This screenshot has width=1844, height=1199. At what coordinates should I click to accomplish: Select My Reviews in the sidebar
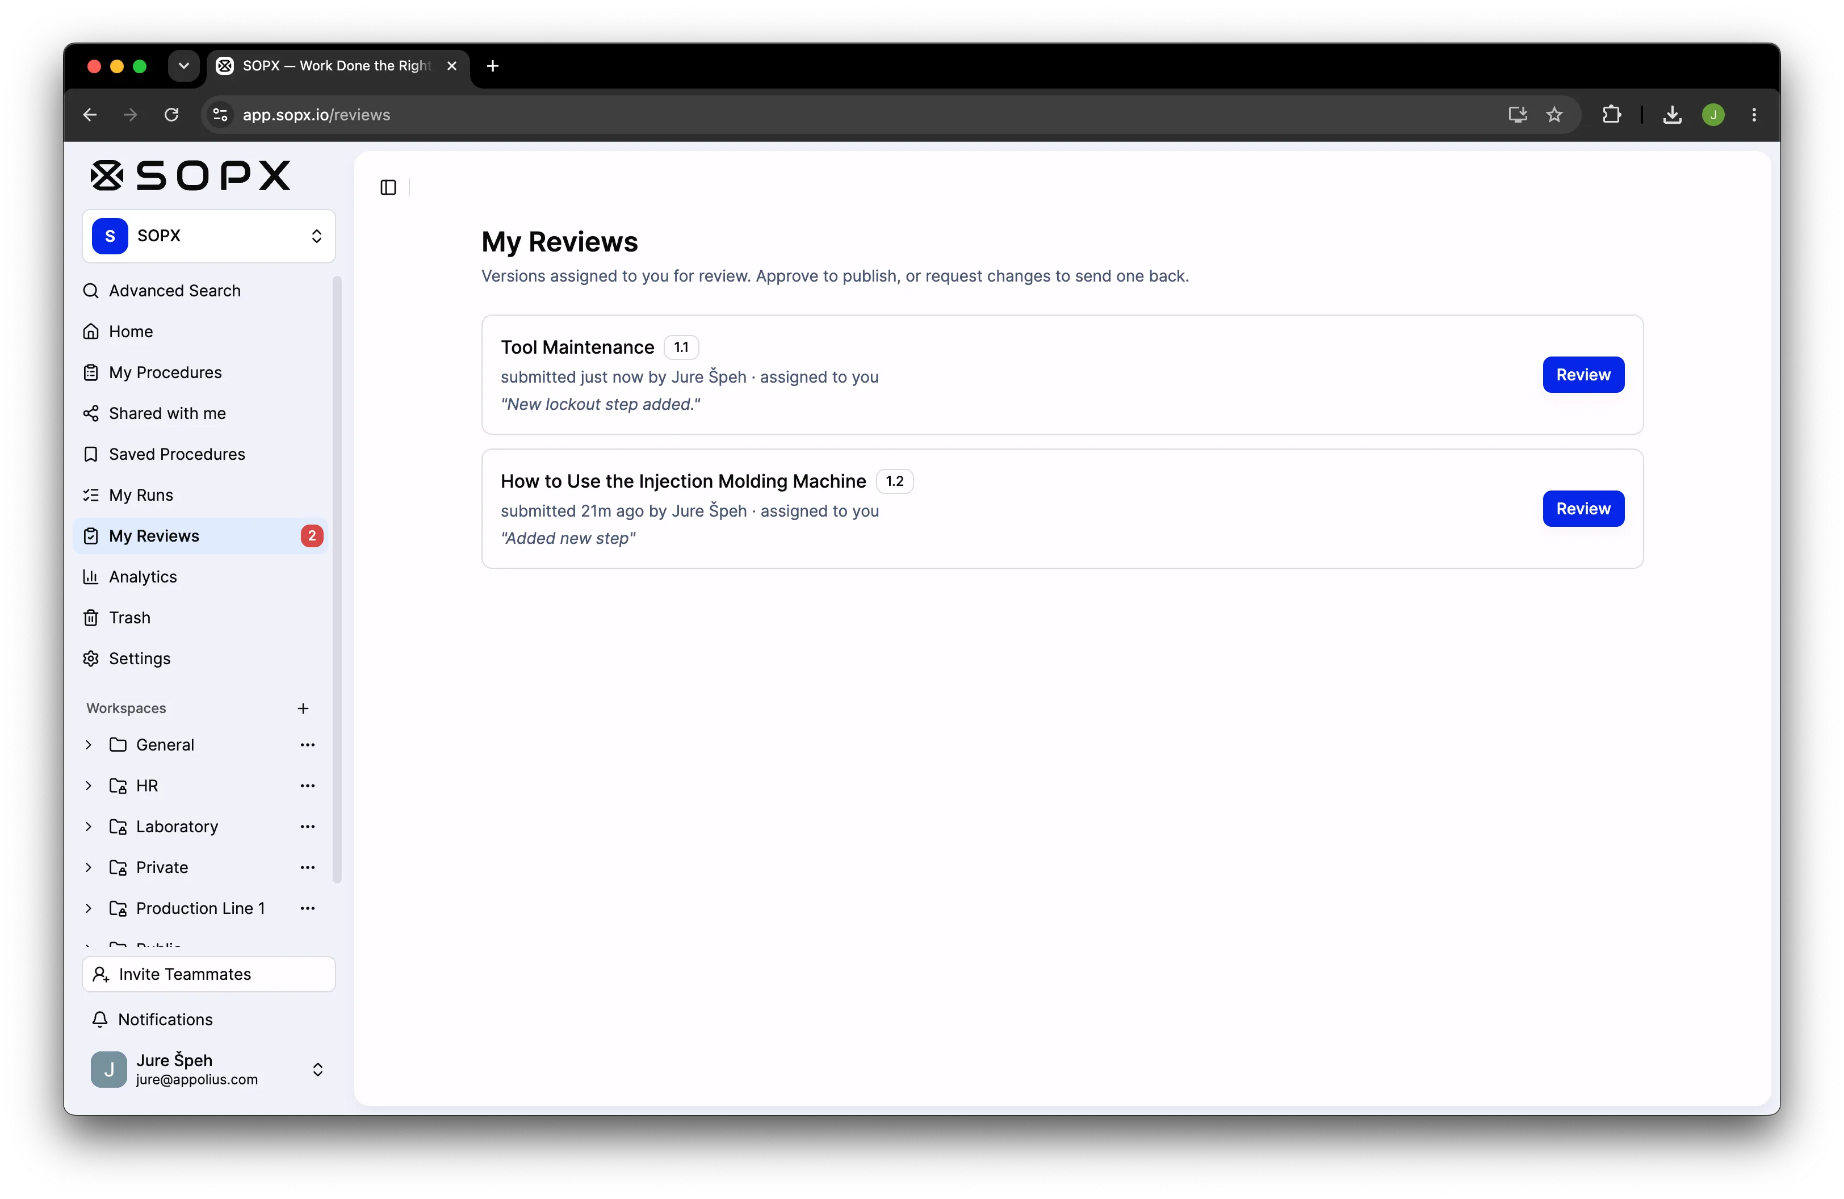(x=200, y=536)
